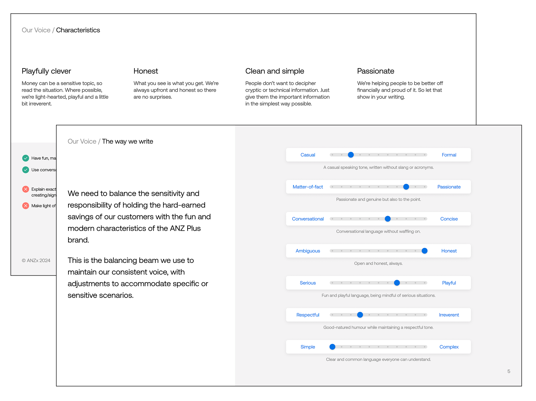Click 'Our Voice' breadcrumb on the front slide

click(82, 141)
